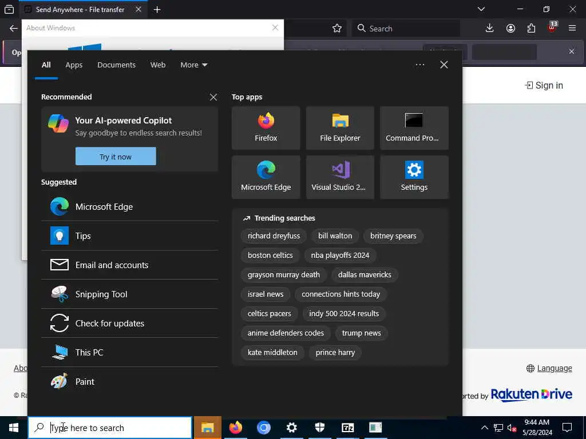Search trending britney spears
Viewport: 586px width, 439px height.
(393, 236)
